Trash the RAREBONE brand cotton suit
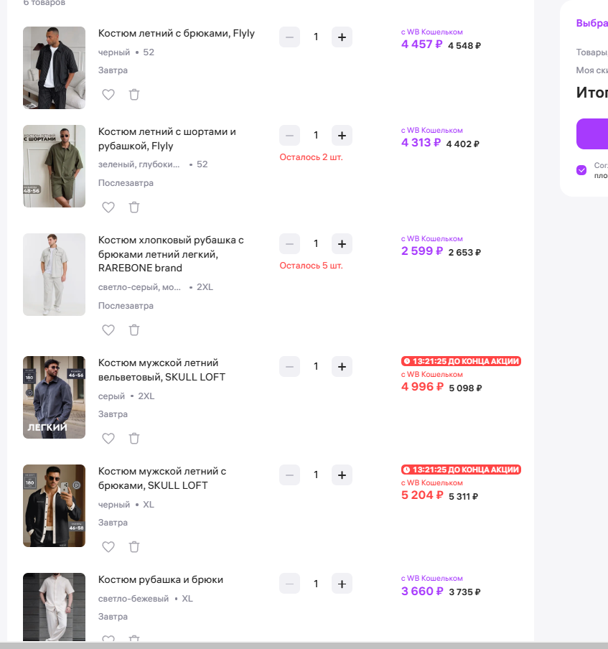Image resolution: width=608 pixels, height=649 pixels. [134, 330]
